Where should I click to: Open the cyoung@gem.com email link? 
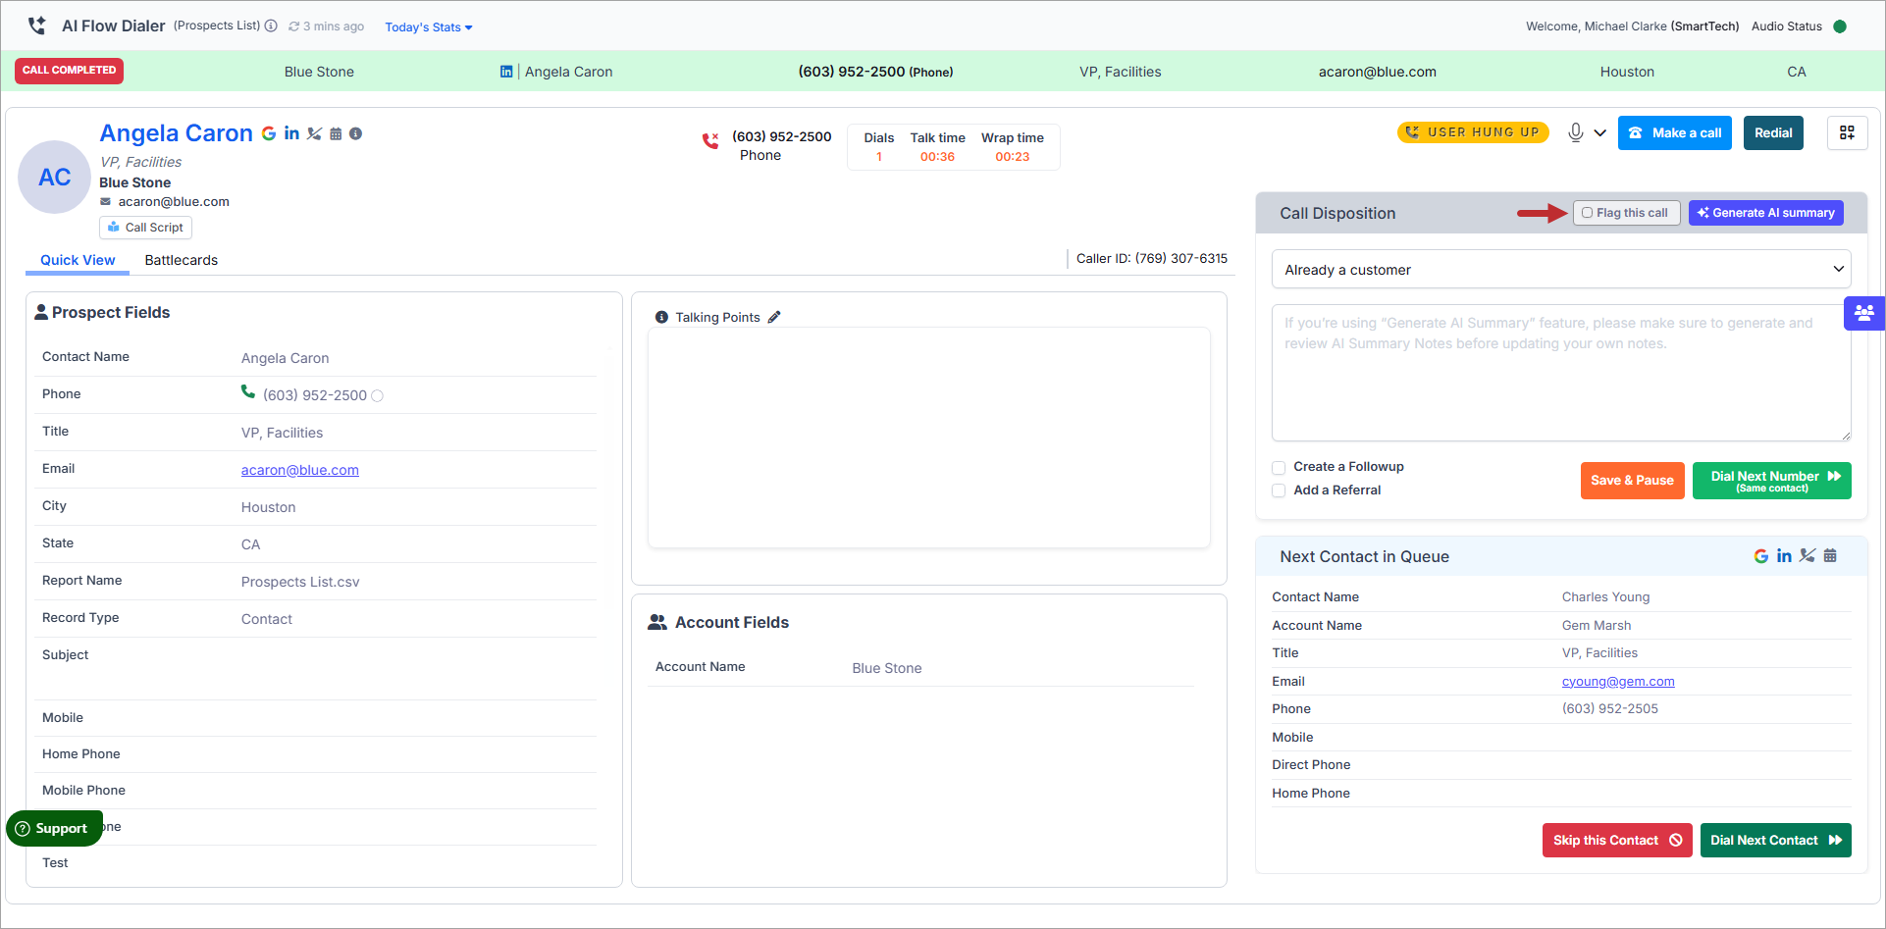(x=1618, y=682)
